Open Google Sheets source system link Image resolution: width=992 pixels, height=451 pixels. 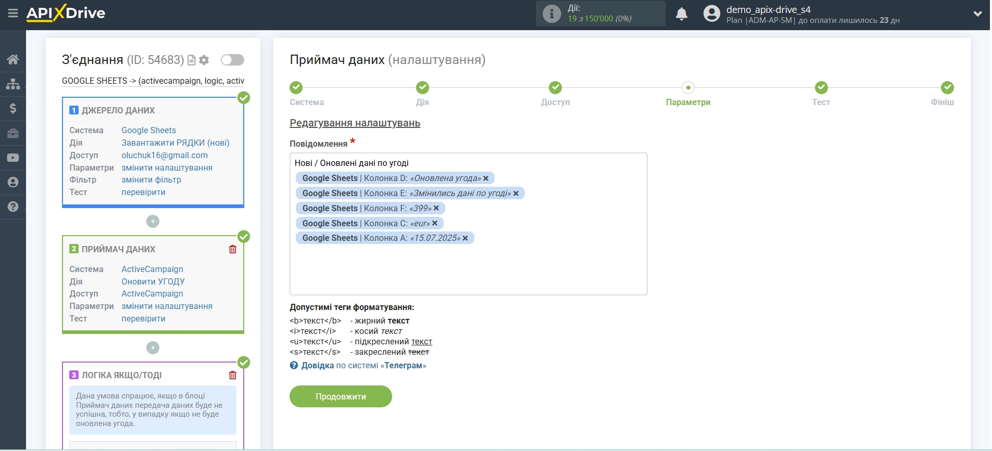click(148, 130)
